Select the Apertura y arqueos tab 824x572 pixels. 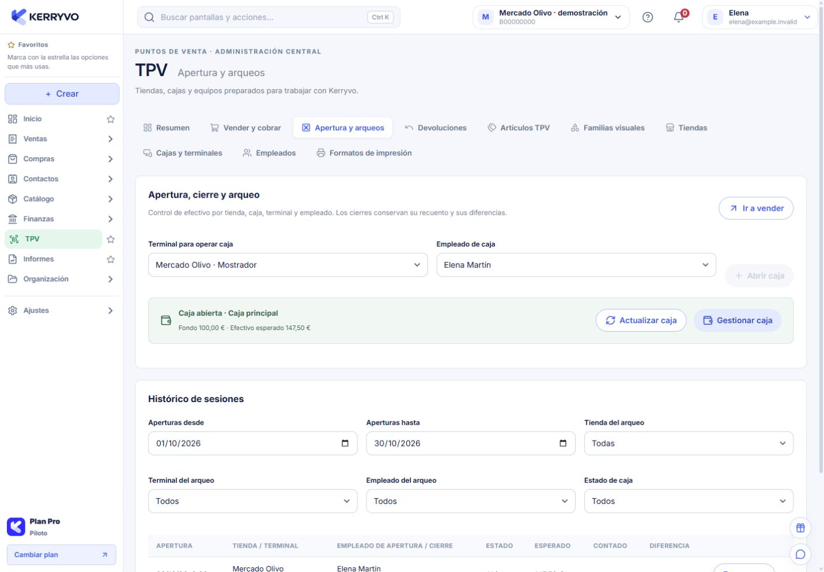(343, 128)
